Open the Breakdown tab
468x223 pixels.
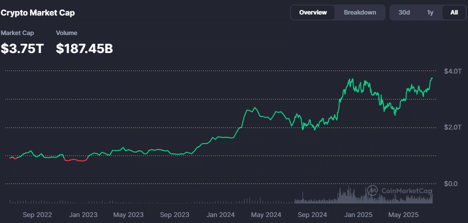(x=359, y=12)
